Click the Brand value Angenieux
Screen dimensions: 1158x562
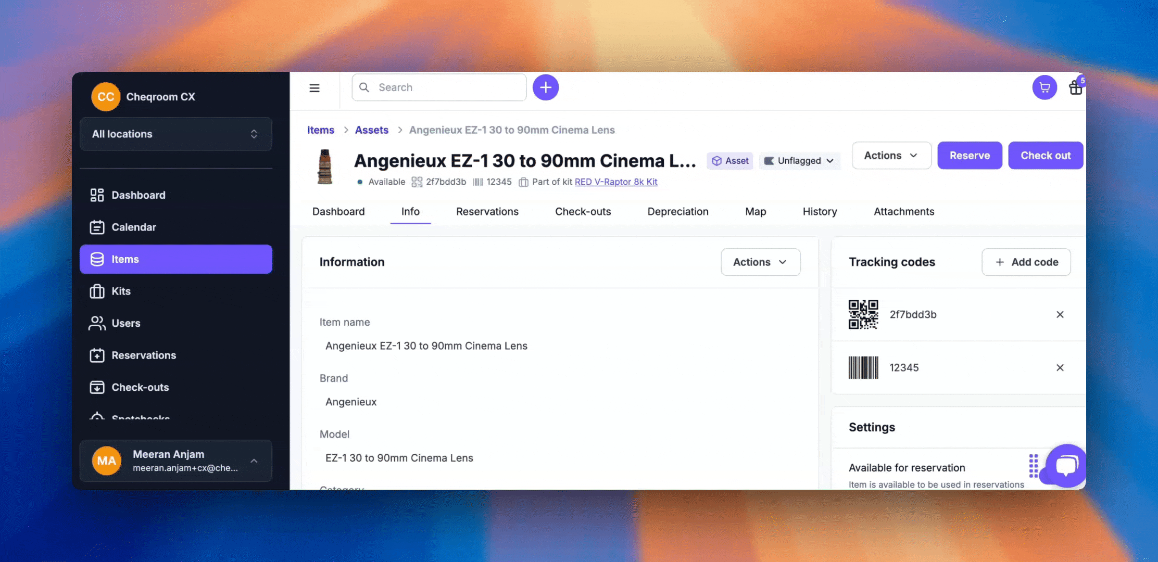351,402
